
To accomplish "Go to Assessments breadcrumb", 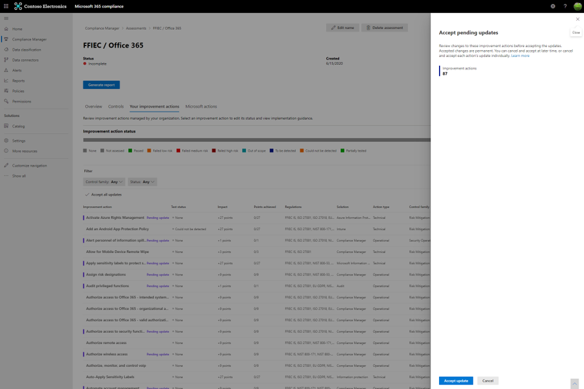I will click(x=136, y=28).
